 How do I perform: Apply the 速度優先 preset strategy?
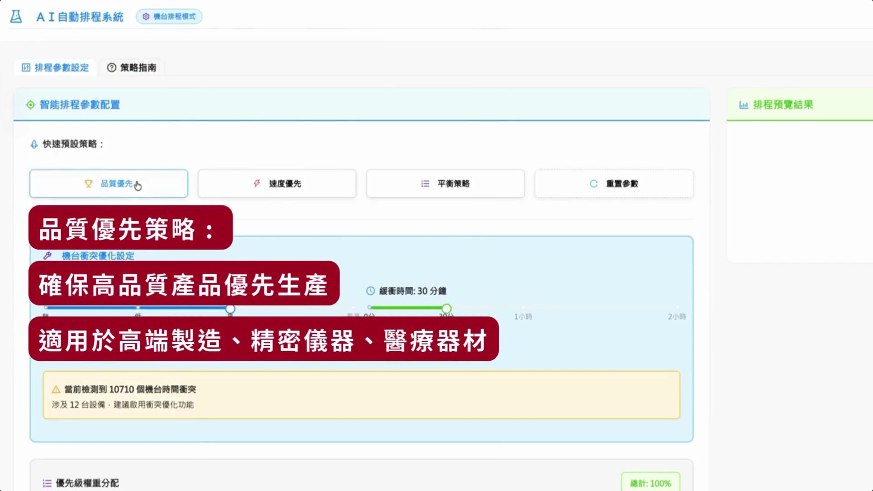[x=277, y=183]
